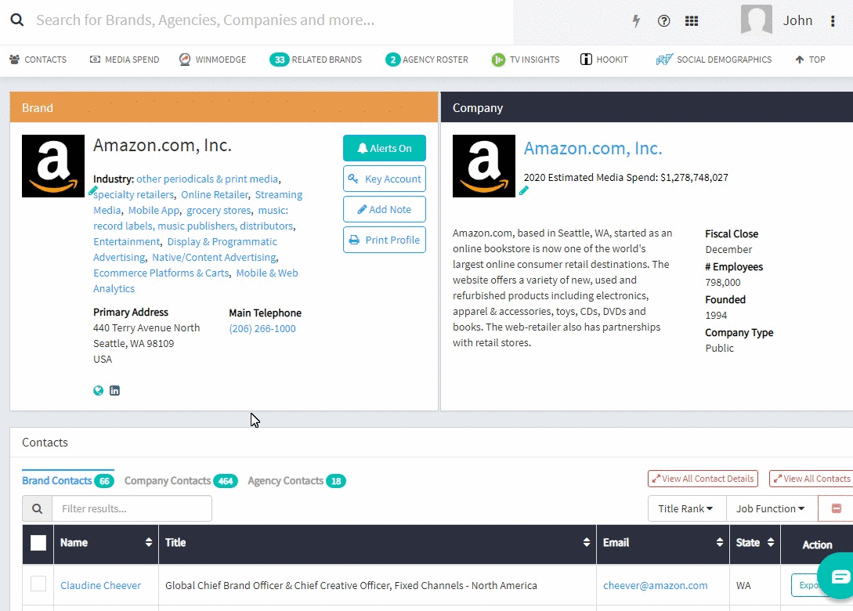
Task: Click the search magnifier icon in the top bar
Action: click(17, 20)
